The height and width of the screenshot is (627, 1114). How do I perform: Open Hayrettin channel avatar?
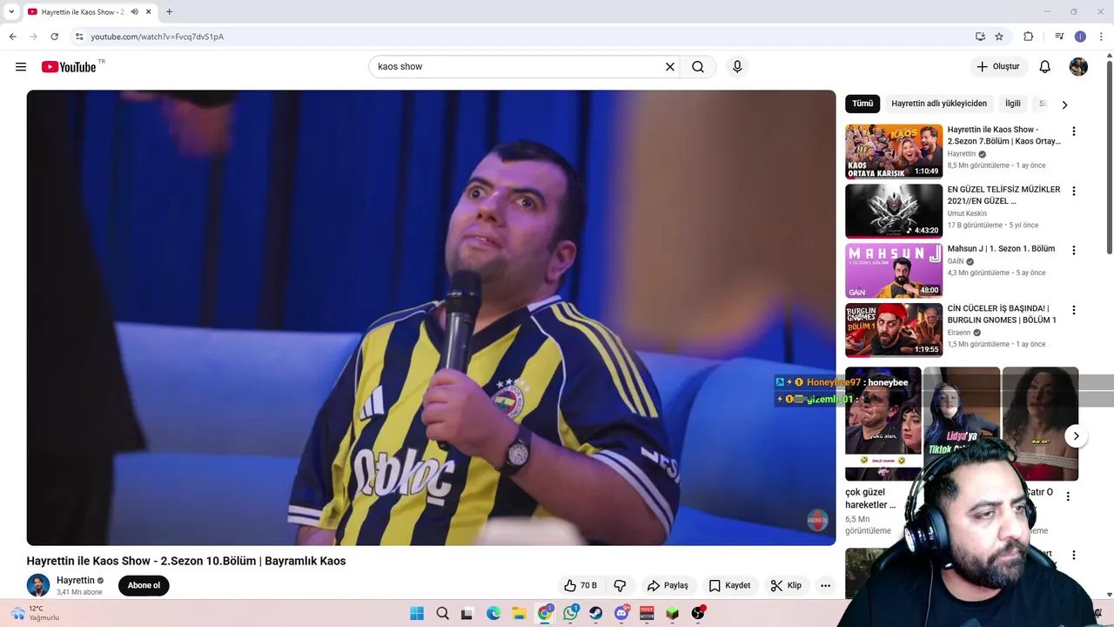coord(38,585)
